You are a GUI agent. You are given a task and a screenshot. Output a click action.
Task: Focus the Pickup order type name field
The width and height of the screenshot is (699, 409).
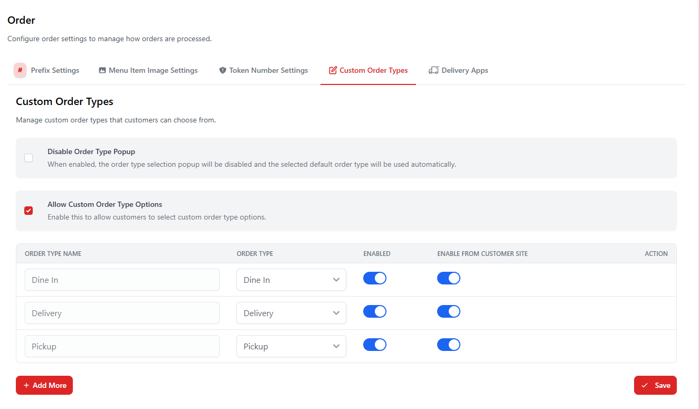[122, 346]
